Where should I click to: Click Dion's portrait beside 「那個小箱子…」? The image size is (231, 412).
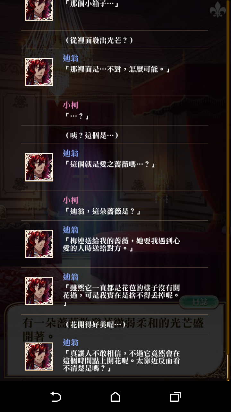(39, 10)
